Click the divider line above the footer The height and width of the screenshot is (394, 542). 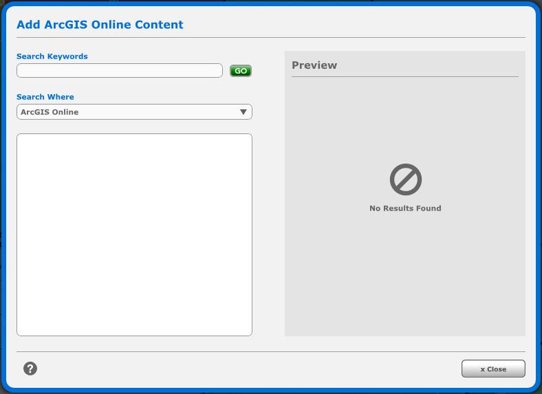coord(271,351)
